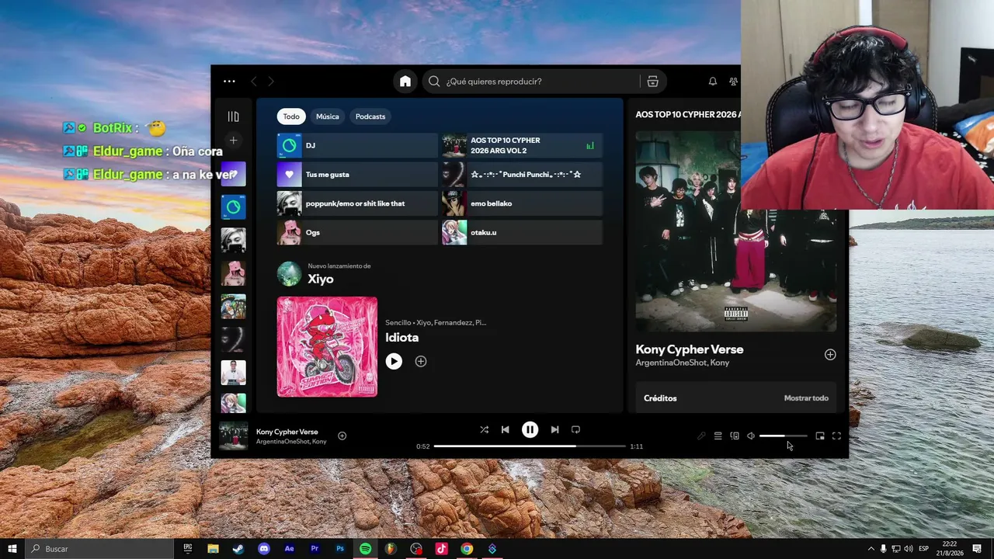Go forward with the right arrow in Spotify
This screenshot has height=559, width=994.
(x=271, y=82)
